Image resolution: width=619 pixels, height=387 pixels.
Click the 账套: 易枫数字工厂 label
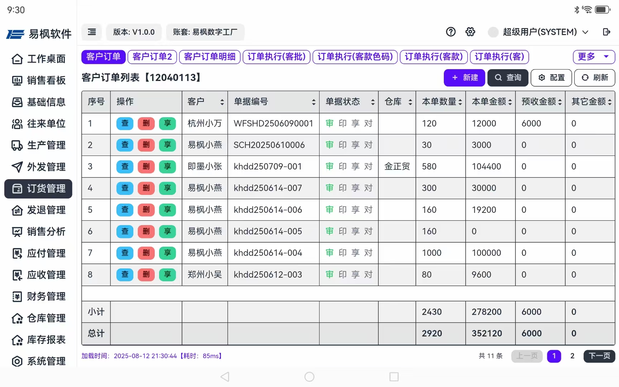click(205, 32)
